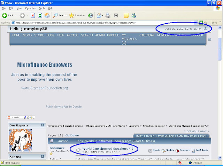Open address bar URL dropdown
This screenshot has width=223, height=166.
[x=196, y=23]
